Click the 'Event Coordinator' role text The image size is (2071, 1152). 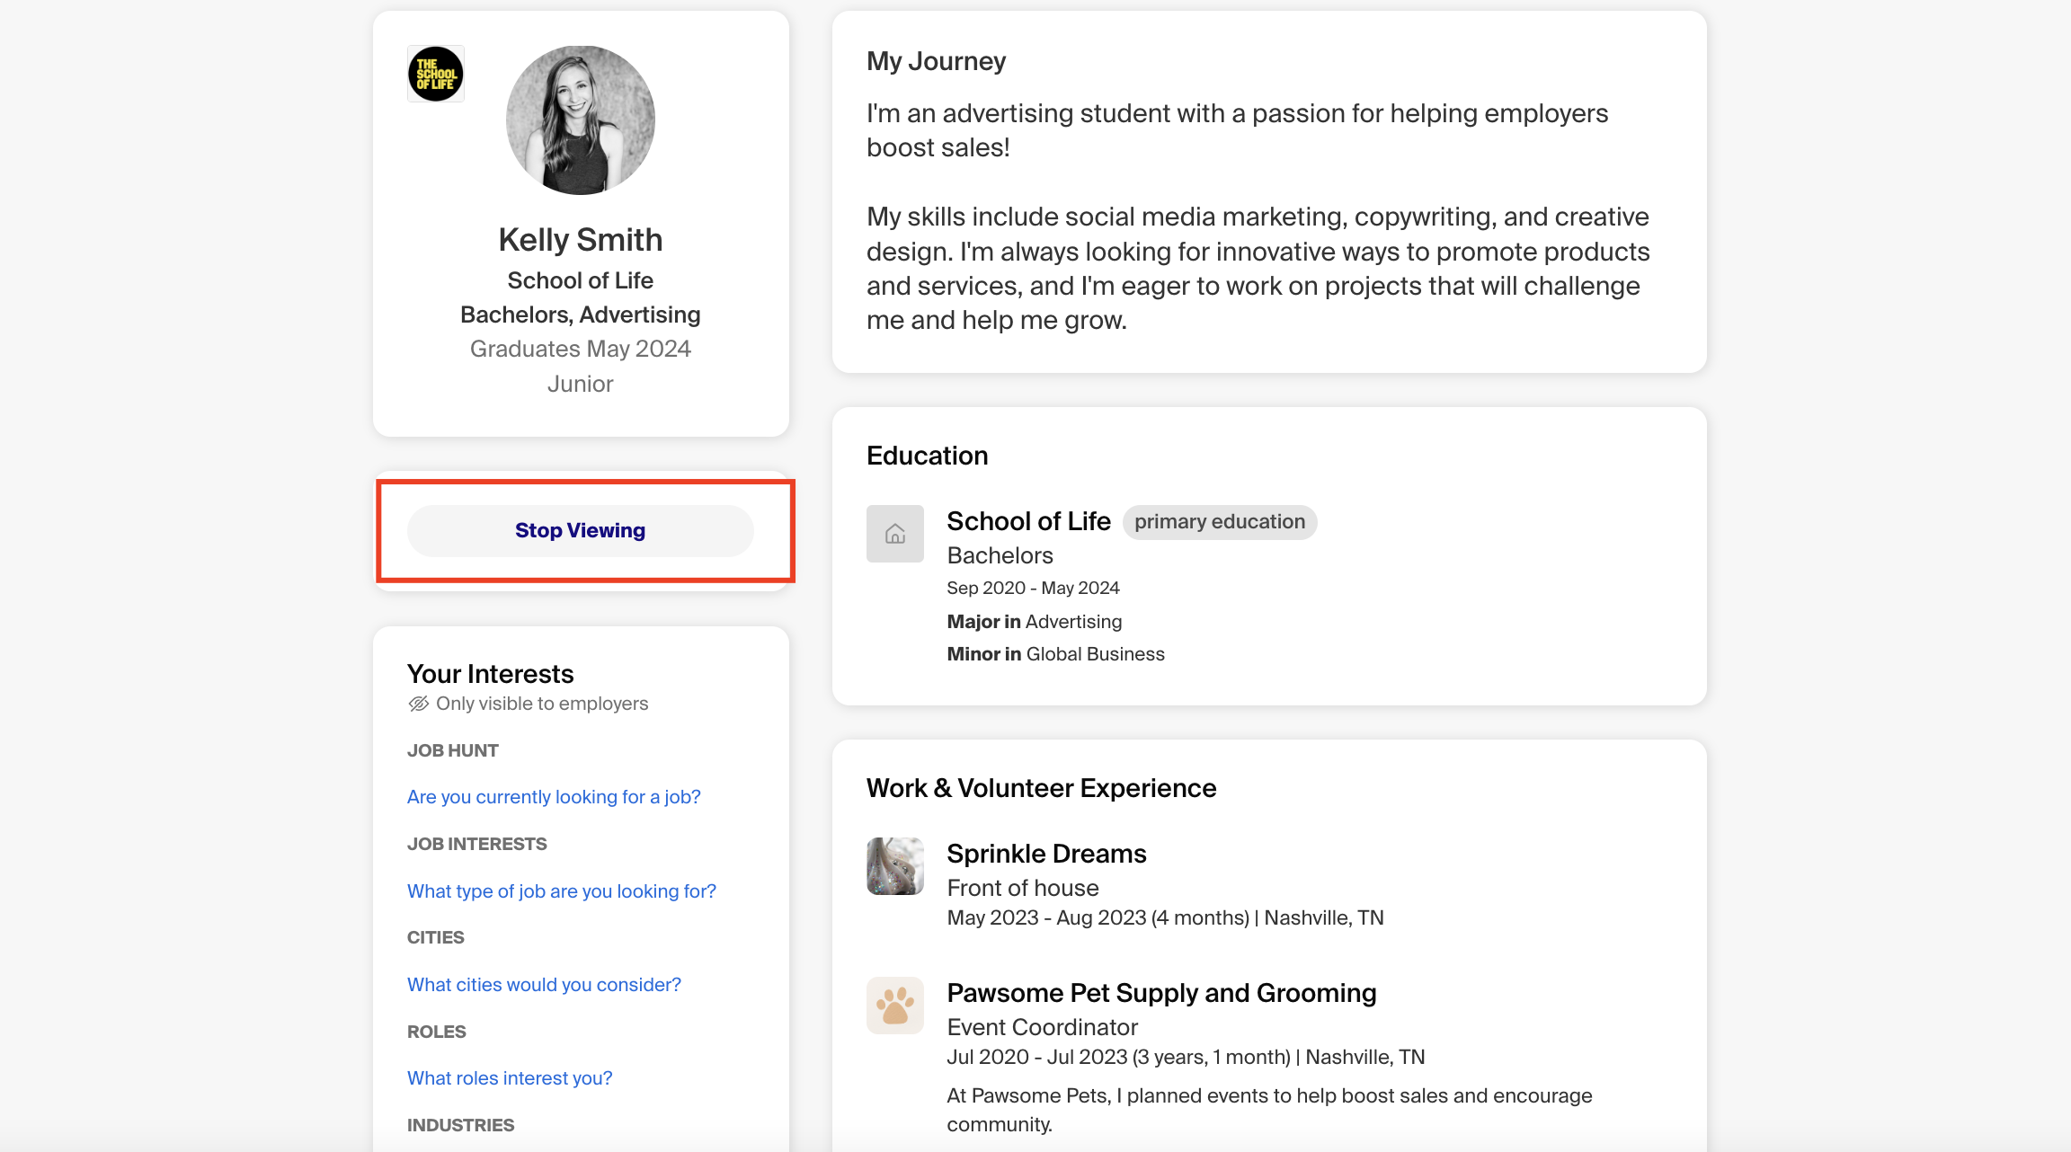click(1042, 1027)
